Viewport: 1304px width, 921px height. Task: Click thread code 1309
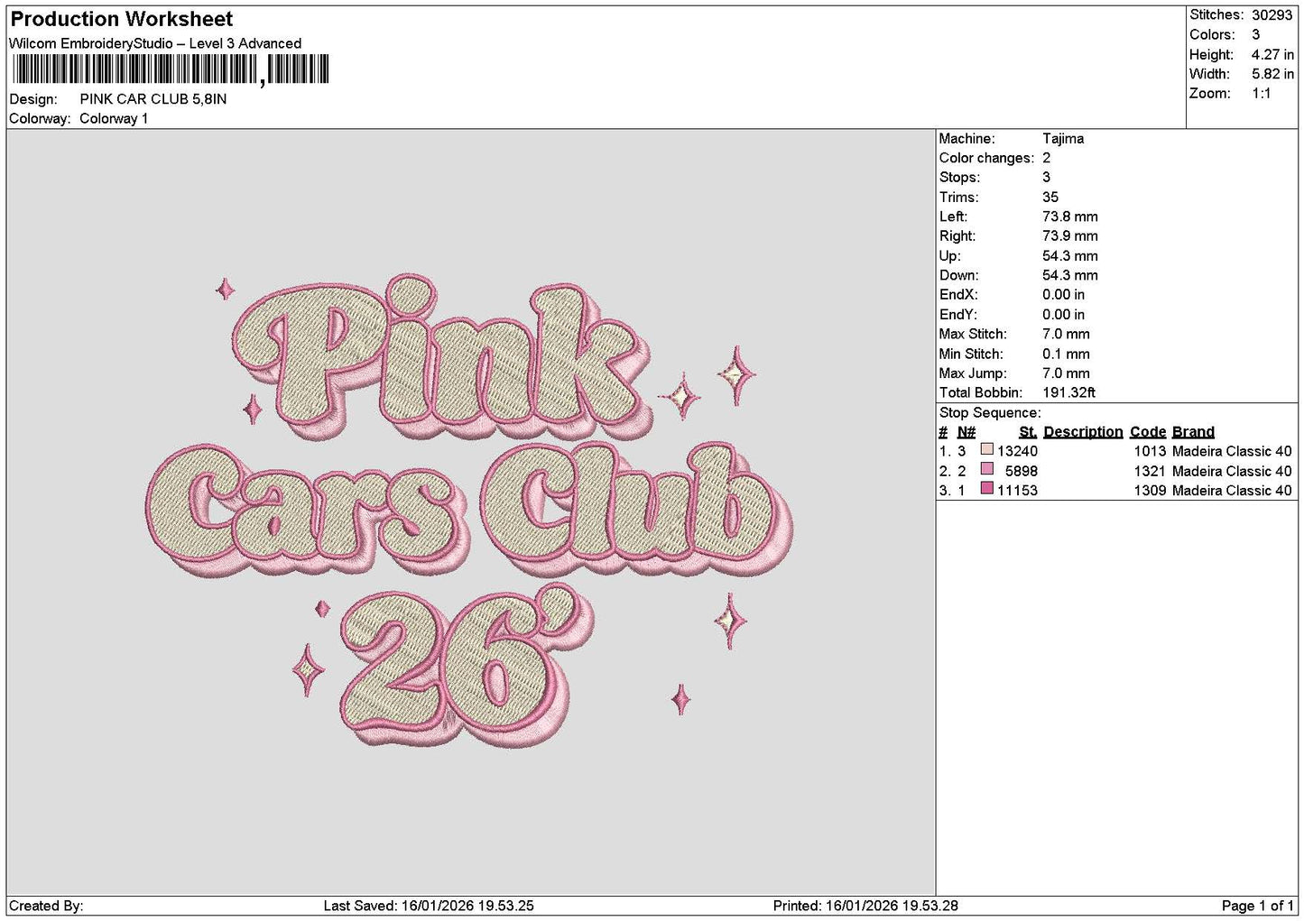point(1150,492)
